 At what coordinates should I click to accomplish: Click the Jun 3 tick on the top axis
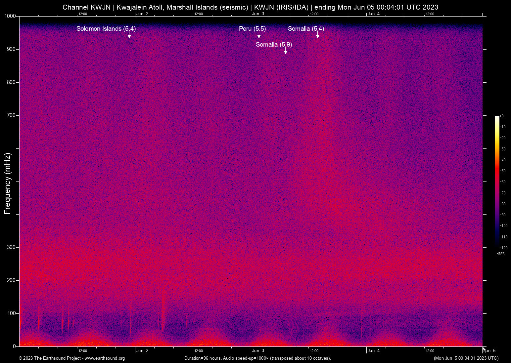tap(258, 14)
